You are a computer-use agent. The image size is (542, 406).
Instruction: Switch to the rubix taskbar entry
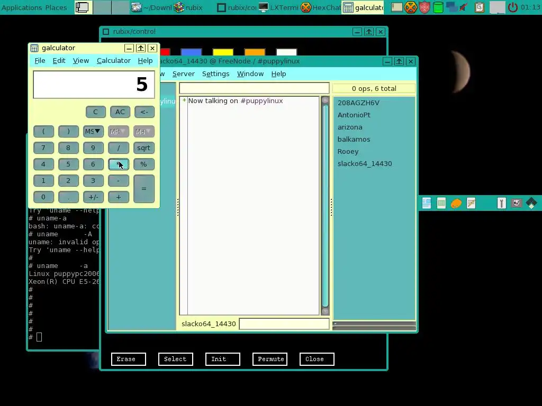[188, 7]
